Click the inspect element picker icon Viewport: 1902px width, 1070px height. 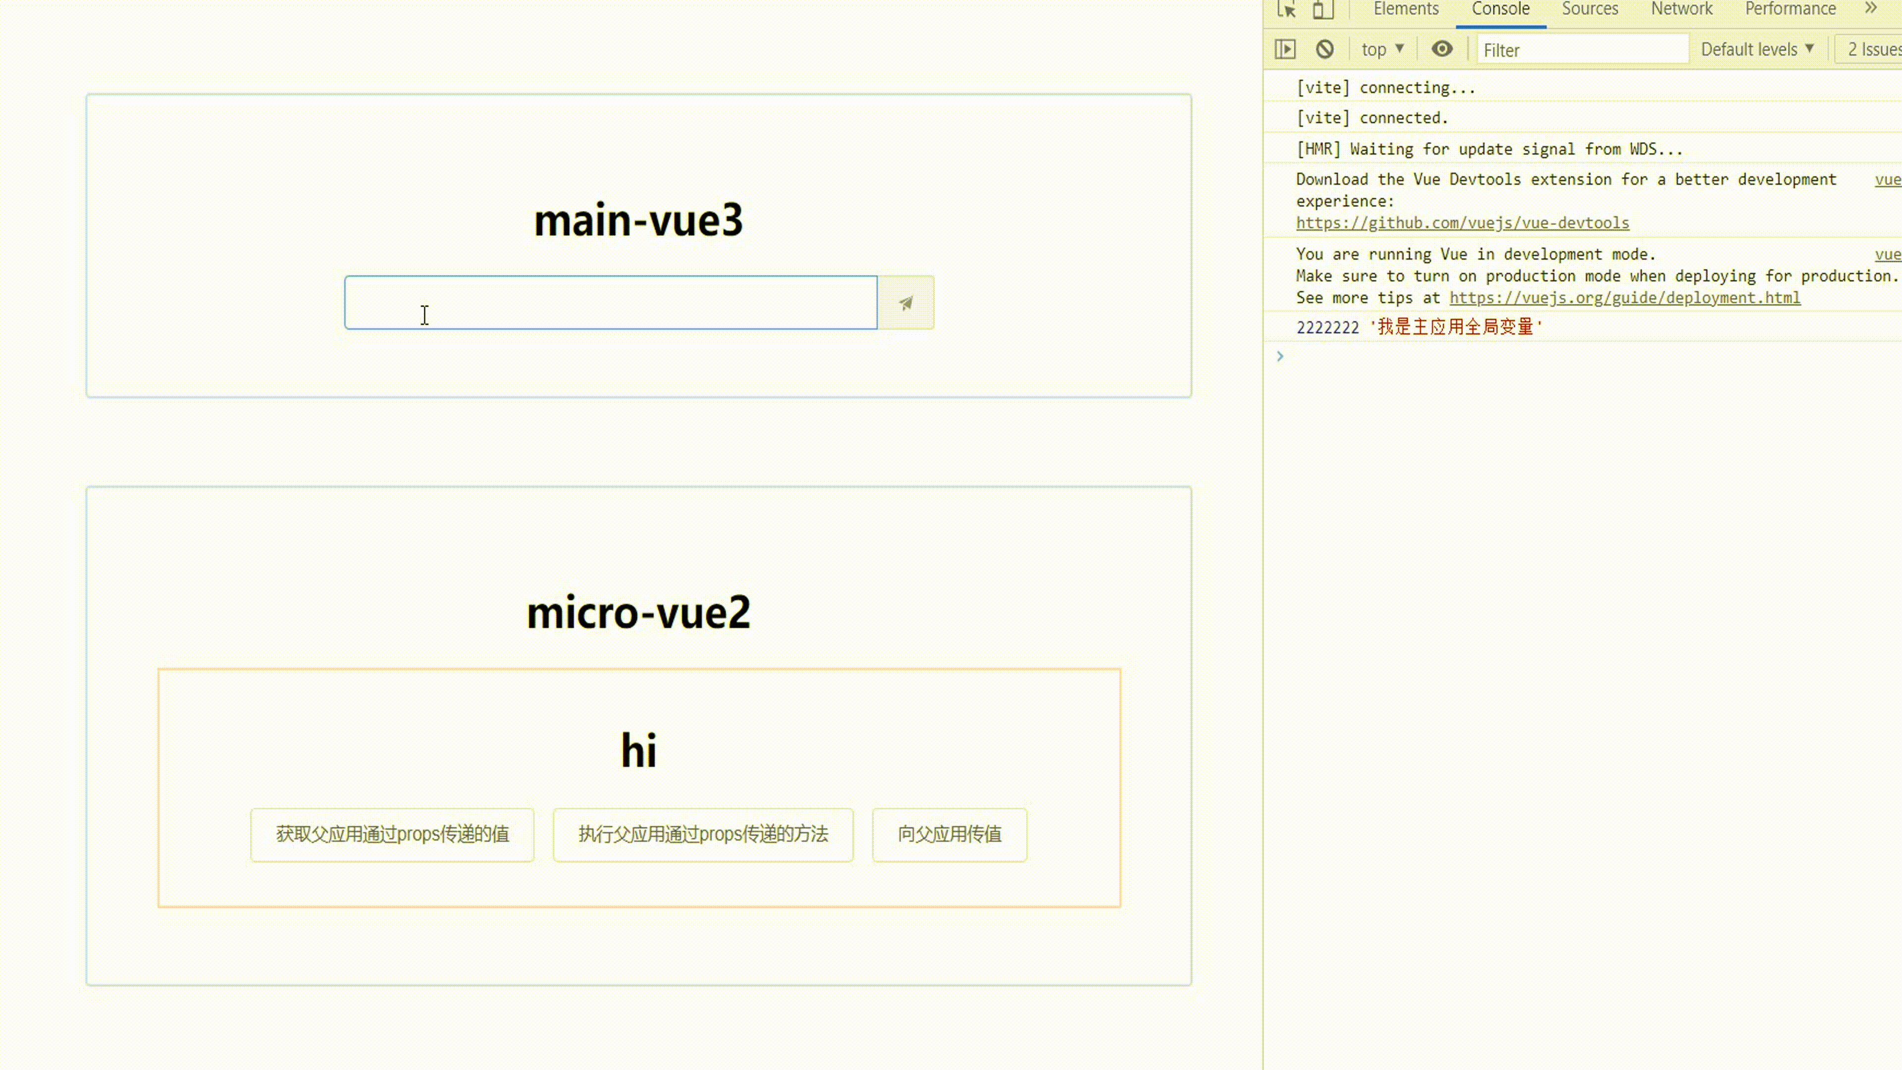click(1287, 9)
